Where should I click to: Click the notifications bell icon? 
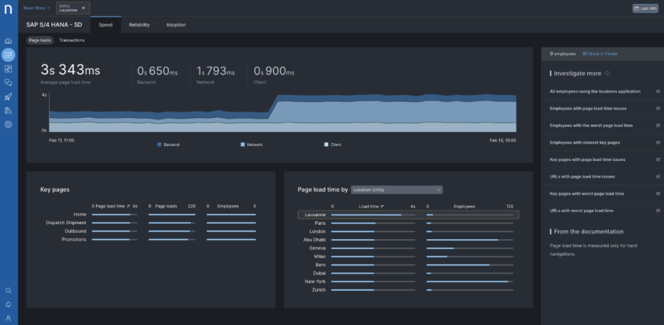point(8,304)
